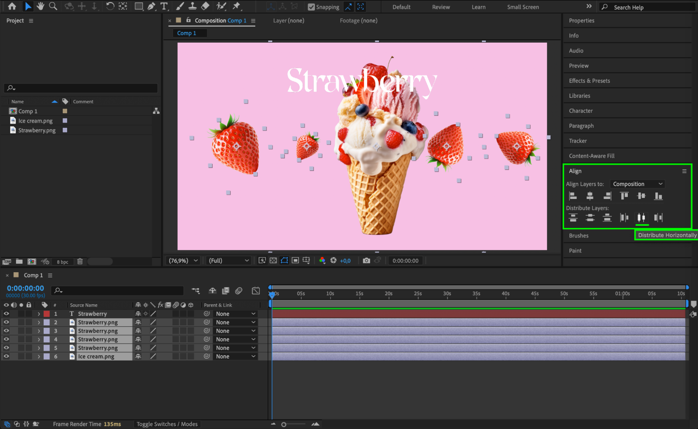Choose the Hand tool
698x429 pixels.
click(x=41, y=6)
